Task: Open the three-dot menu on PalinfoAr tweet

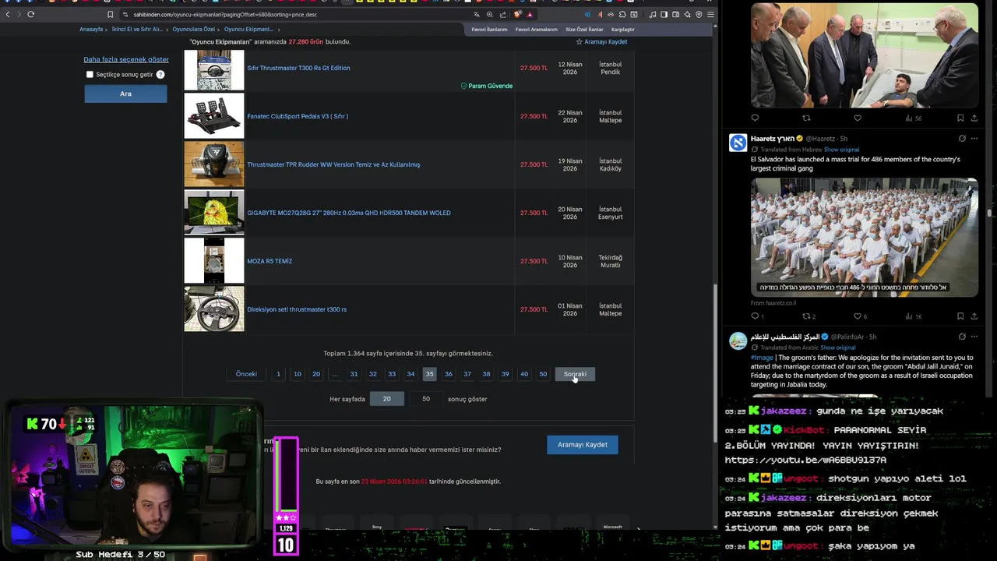Action: [974, 337]
